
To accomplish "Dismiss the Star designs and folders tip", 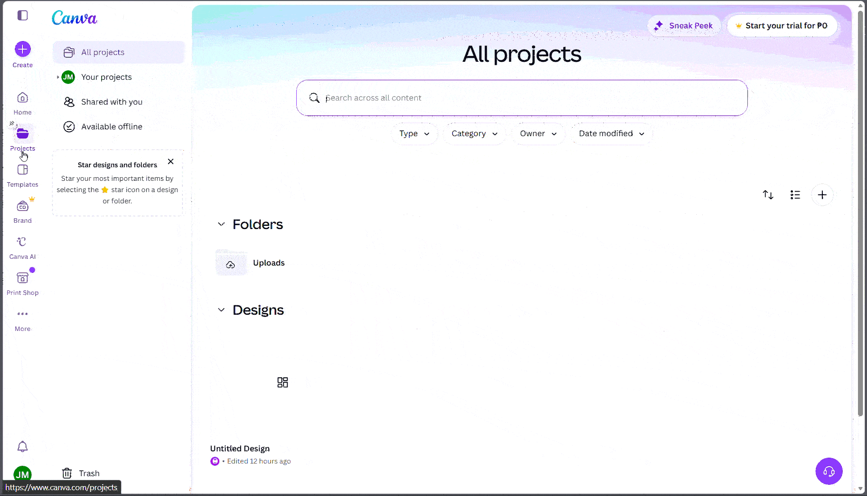I will 171,161.
